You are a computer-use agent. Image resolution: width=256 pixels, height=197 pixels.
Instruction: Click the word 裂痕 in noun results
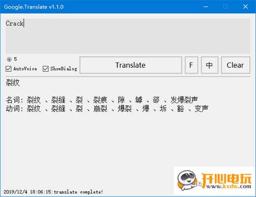point(100,100)
